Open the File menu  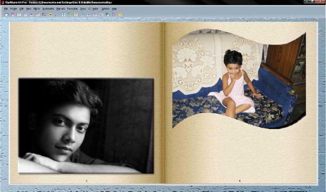click(x=6, y=9)
